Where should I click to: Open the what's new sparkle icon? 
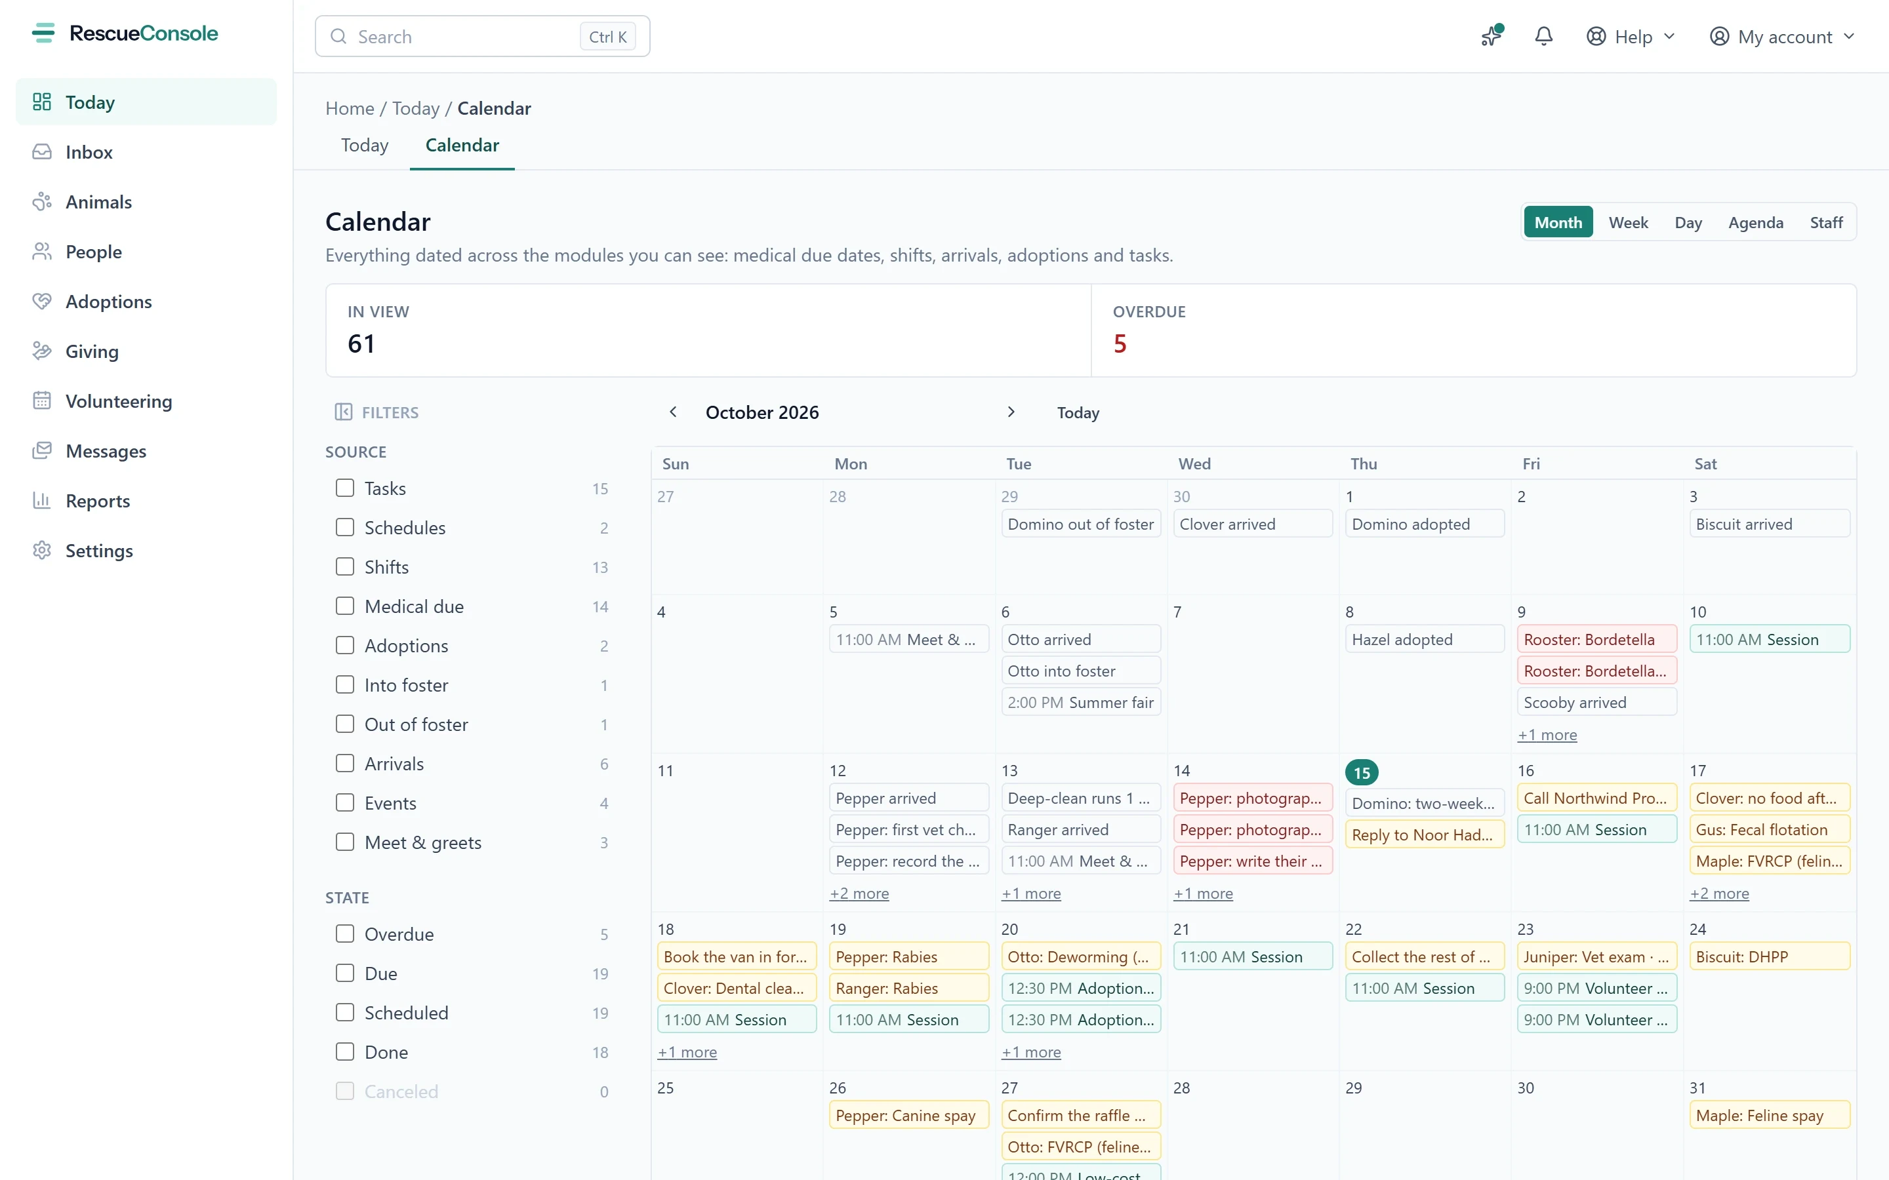coord(1492,36)
